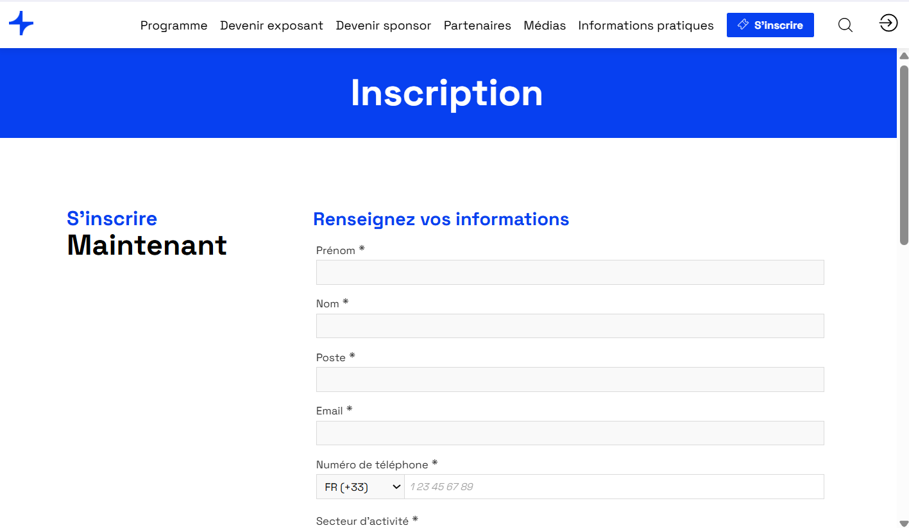Image resolution: width=909 pixels, height=528 pixels.
Task: Open the Programme menu item
Action: point(174,26)
